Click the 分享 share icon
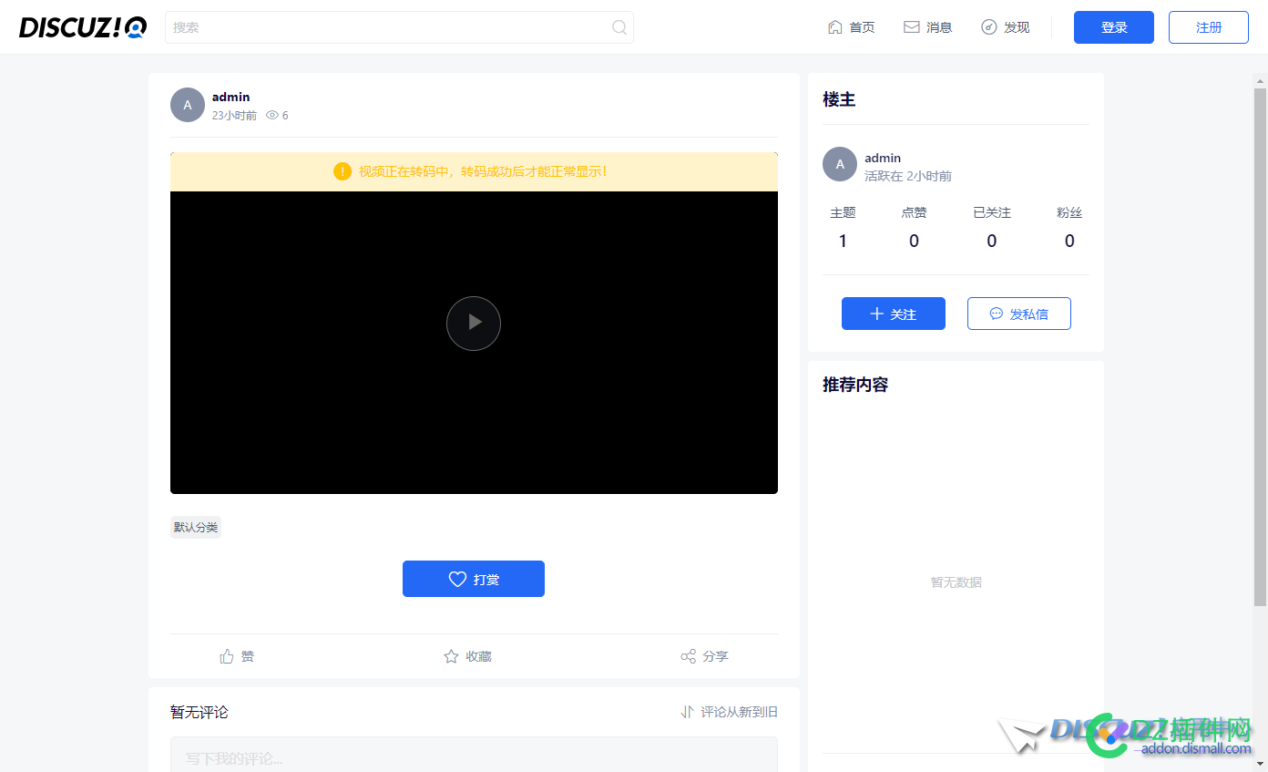 click(x=690, y=655)
